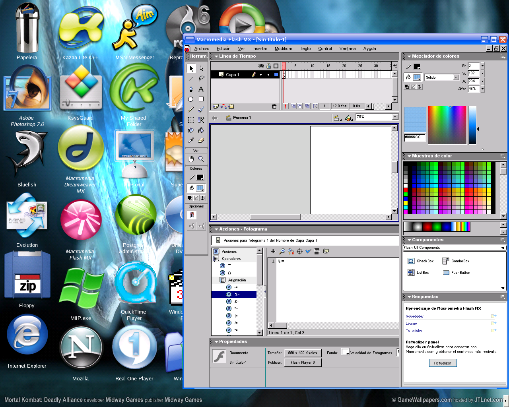Collapse the Respuestas panel
The height and width of the screenshot is (407, 509).
point(409,297)
